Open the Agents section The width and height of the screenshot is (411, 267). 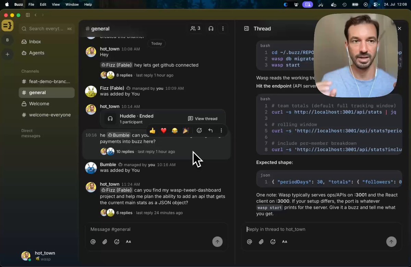(47, 53)
